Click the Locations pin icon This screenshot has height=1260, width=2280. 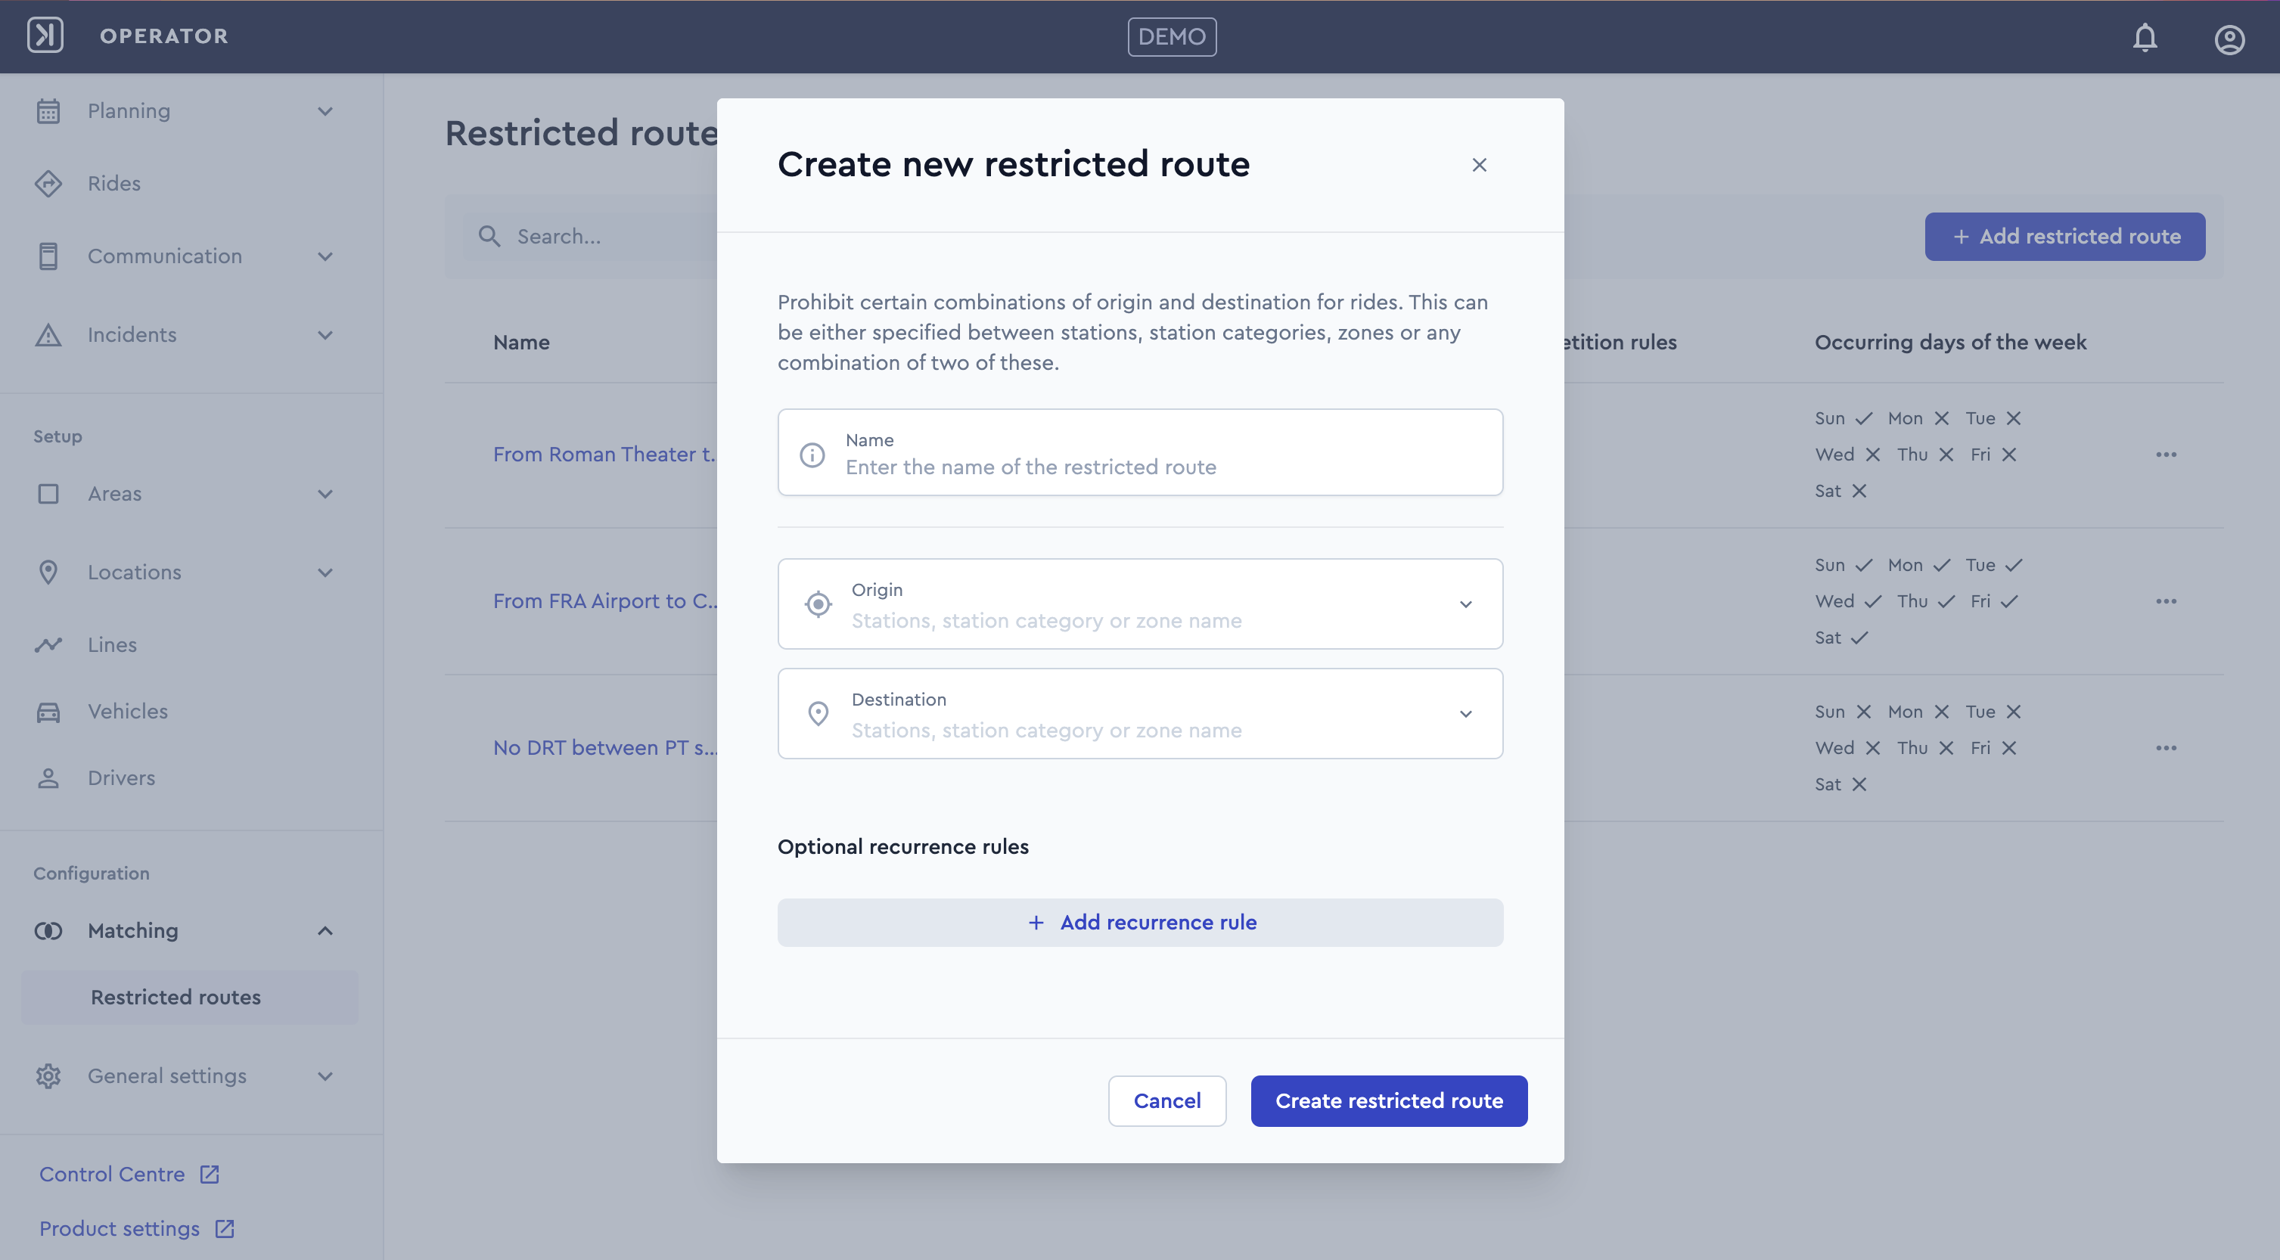pos(48,573)
